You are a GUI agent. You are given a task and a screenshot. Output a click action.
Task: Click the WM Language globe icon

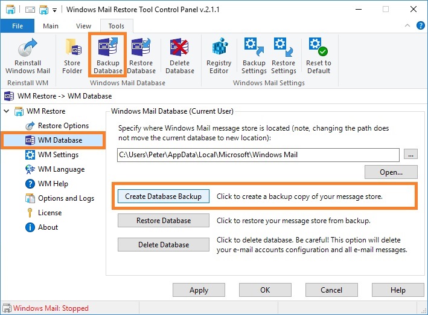click(x=30, y=169)
